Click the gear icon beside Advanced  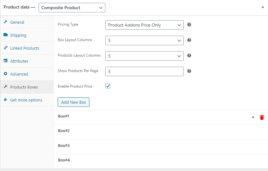pyautogui.click(x=6, y=74)
